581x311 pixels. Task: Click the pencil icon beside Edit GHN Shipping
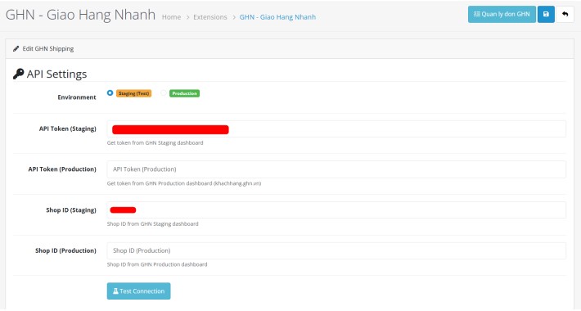[x=16, y=48]
